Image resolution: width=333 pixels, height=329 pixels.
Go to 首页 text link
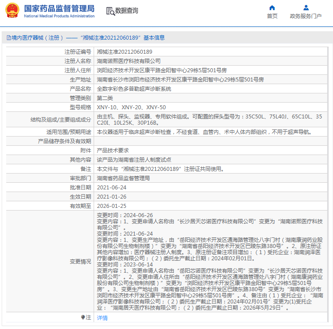tap(272, 16)
